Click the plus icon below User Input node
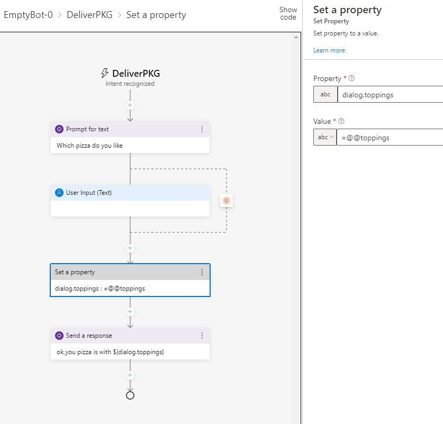 tap(130, 248)
